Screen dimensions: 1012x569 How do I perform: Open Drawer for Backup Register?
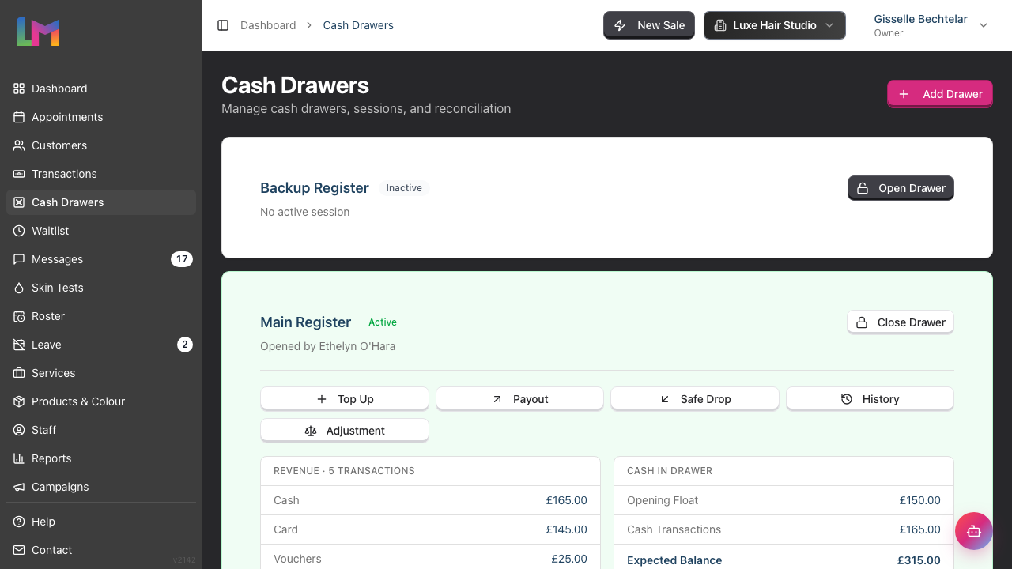click(901, 188)
